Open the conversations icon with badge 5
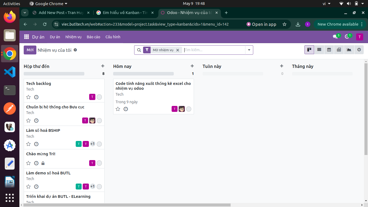 click(336, 37)
